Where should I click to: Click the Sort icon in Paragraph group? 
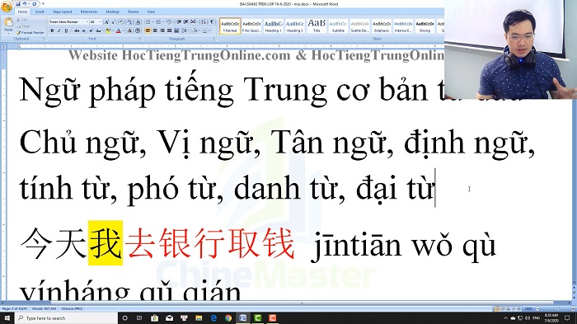pos(204,22)
